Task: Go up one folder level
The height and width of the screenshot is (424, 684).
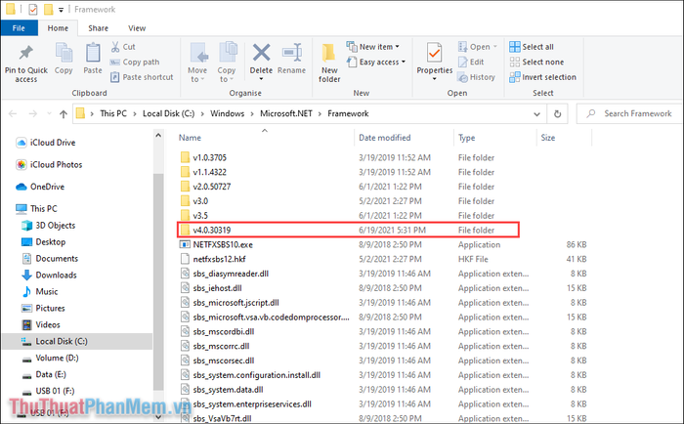Action: pos(64,114)
